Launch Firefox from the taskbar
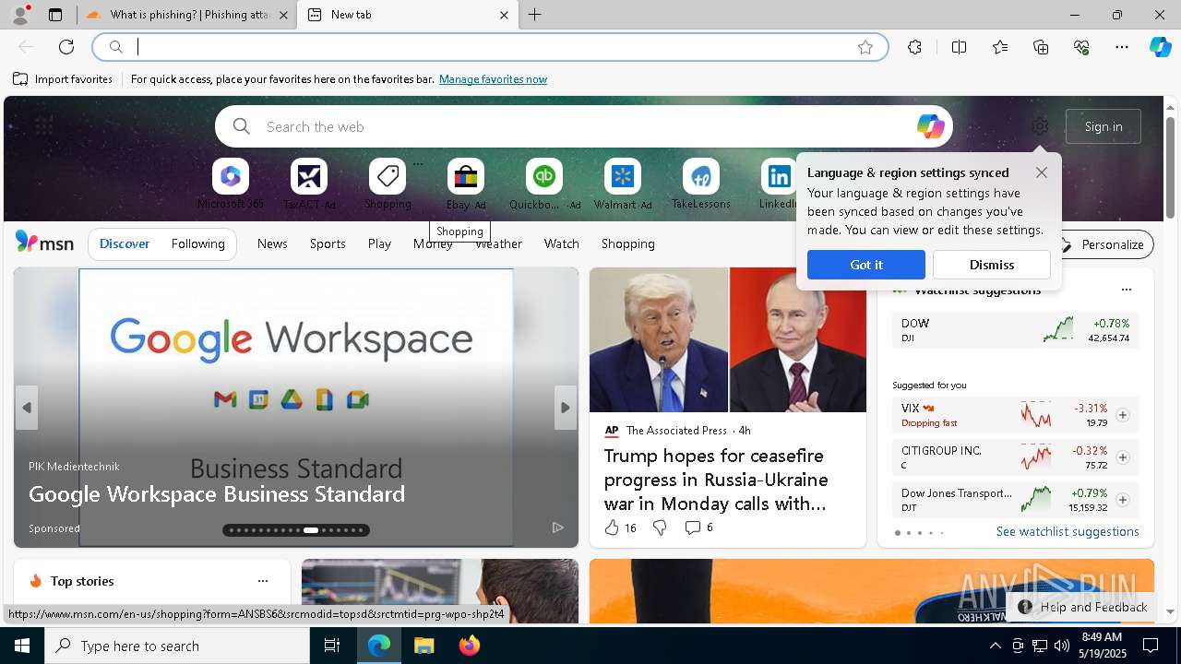Image resolution: width=1181 pixels, height=664 pixels. [470, 646]
